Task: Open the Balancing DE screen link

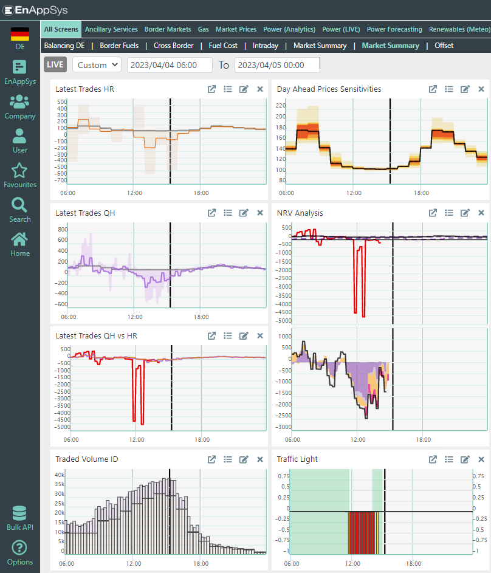Action: pyautogui.click(x=64, y=46)
